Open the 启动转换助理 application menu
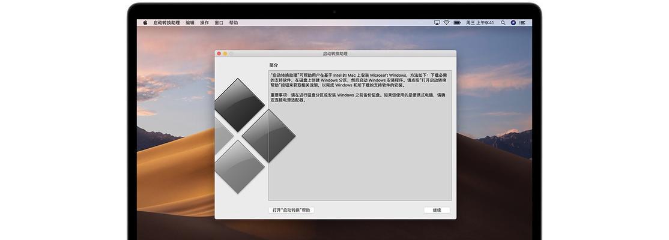Screen dimensions: 669x240 pyautogui.click(x=166, y=23)
